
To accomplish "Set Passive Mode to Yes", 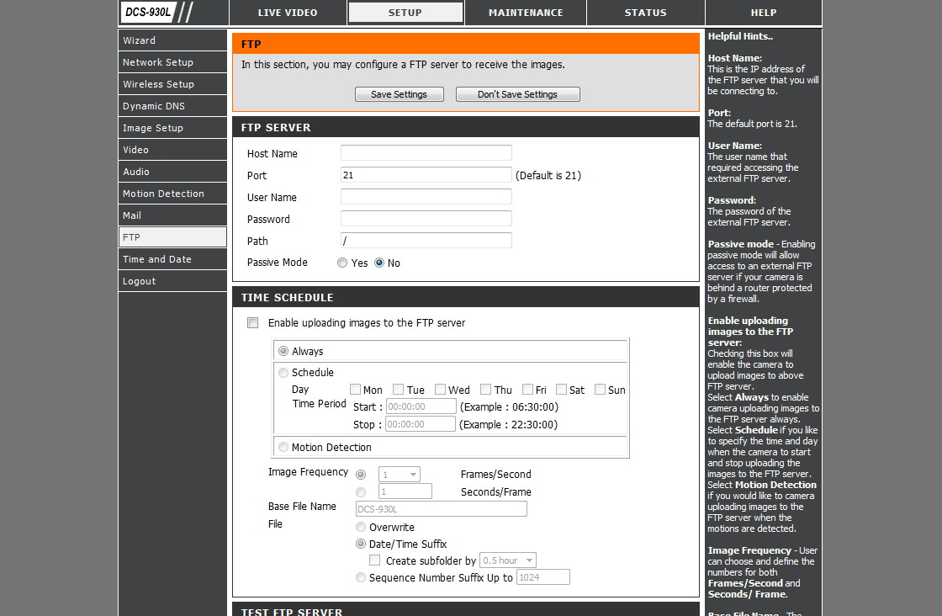I will (x=342, y=263).
